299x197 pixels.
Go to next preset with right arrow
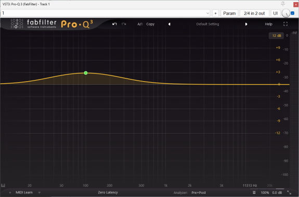pos(246,24)
